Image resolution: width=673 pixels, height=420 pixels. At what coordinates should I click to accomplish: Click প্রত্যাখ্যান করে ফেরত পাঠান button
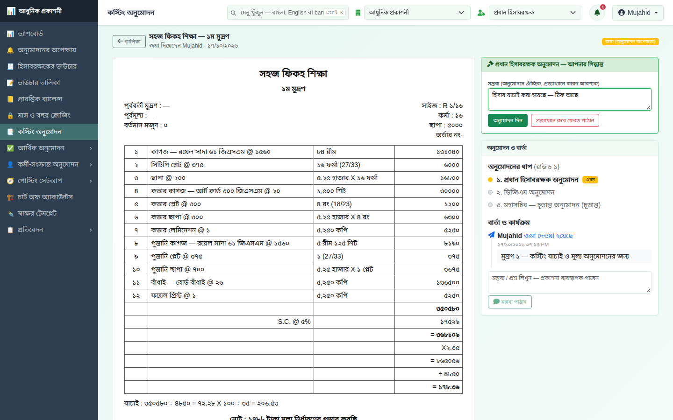click(x=565, y=120)
